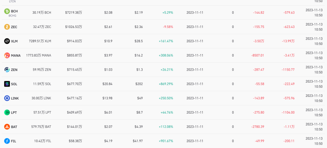
Task: Click the blue FIL coin icon
Action: pos(7,141)
